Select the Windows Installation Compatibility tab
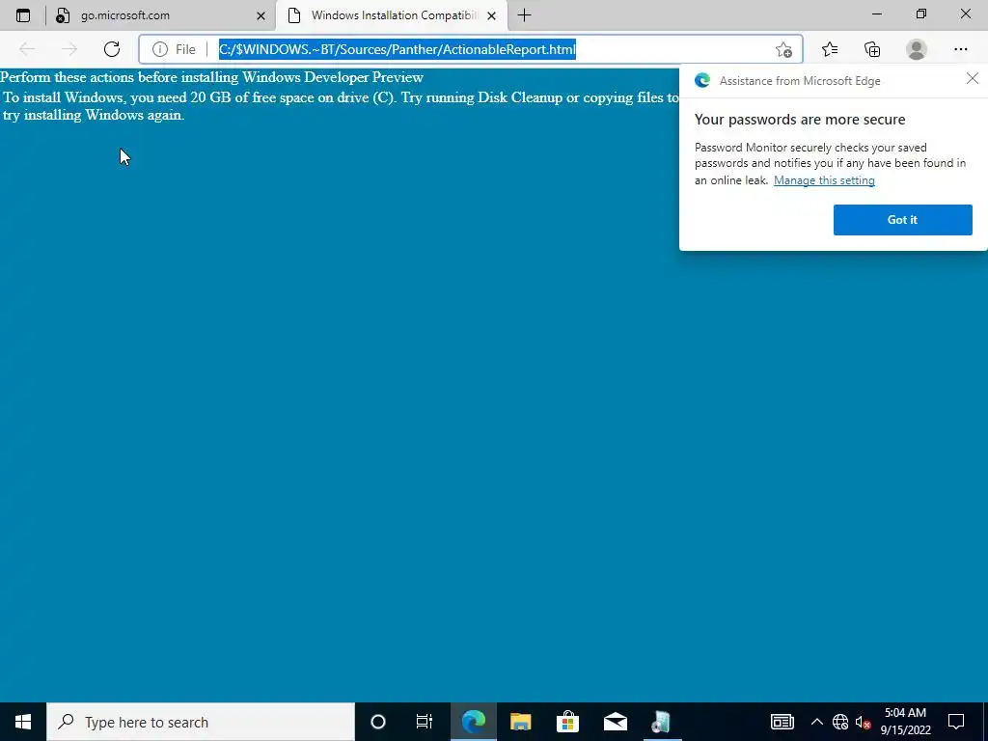The width and height of the screenshot is (988, 741). click(392, 15)
